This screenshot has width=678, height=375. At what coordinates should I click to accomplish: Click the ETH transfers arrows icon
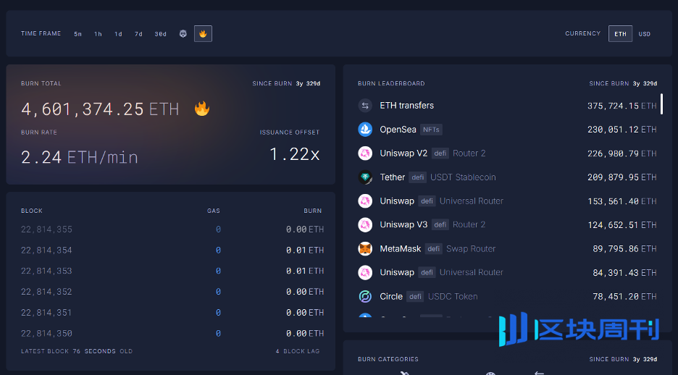[365, 106]
